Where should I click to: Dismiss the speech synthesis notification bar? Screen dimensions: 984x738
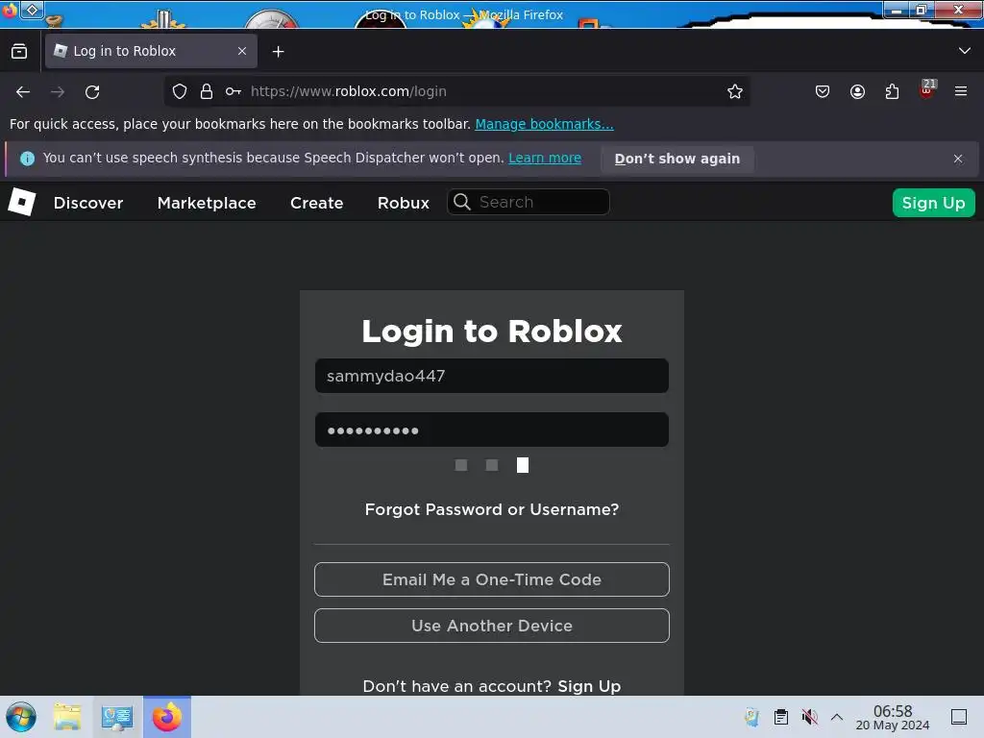(958, 159)
